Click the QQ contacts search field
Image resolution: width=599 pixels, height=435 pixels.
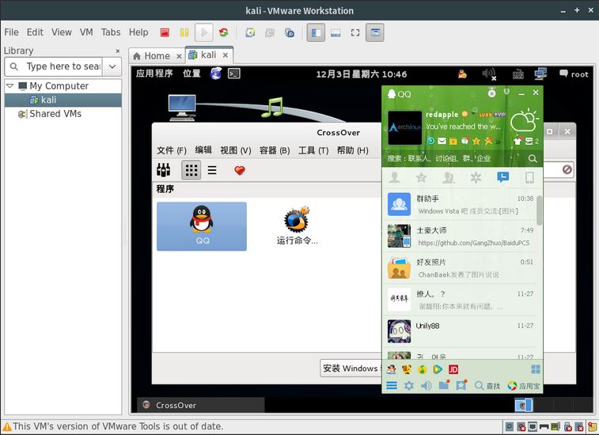[457, 158]
